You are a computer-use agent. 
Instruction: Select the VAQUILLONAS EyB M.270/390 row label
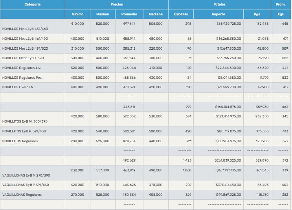click(x=26, y=175)
